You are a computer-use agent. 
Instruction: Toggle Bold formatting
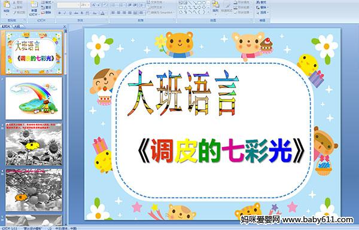[x=59, y=13]
